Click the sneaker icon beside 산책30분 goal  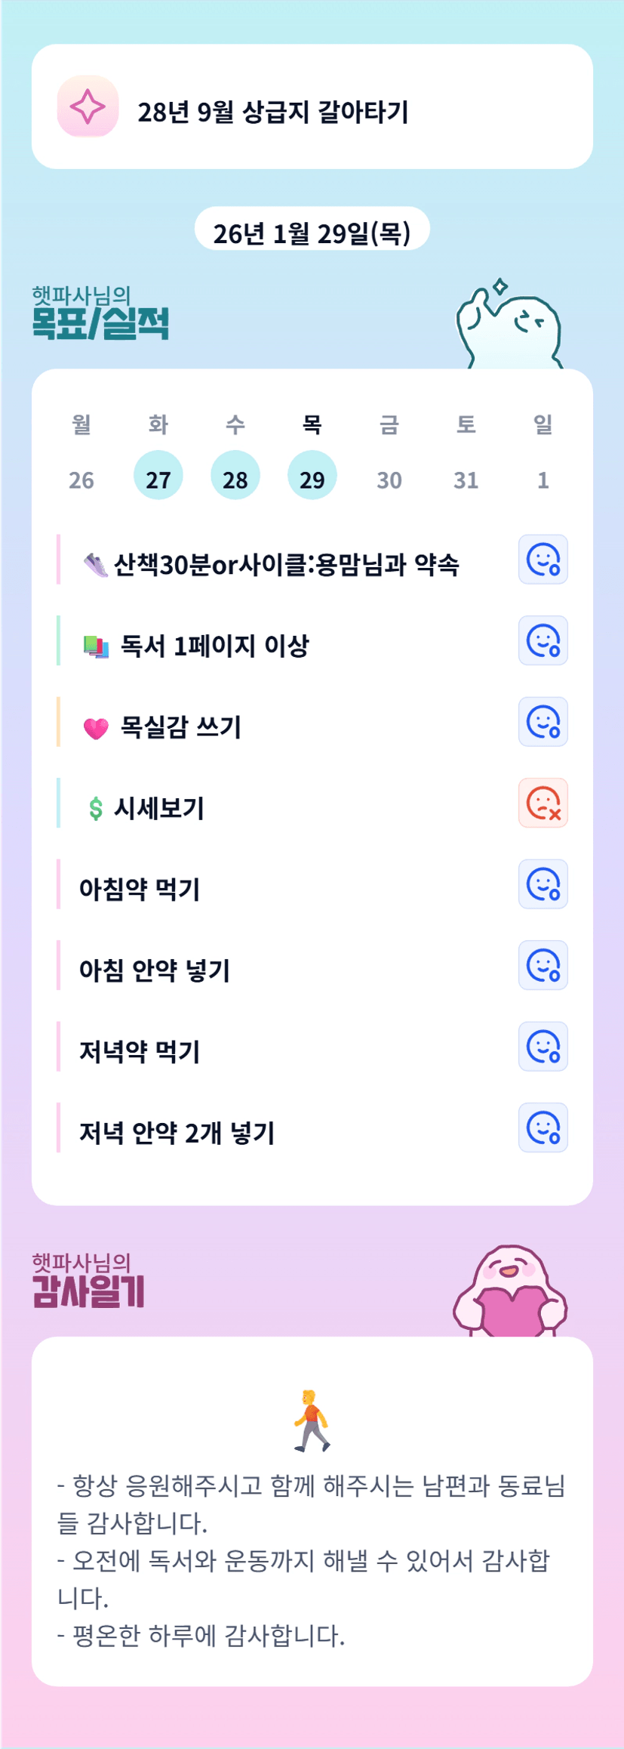(96, 565)
